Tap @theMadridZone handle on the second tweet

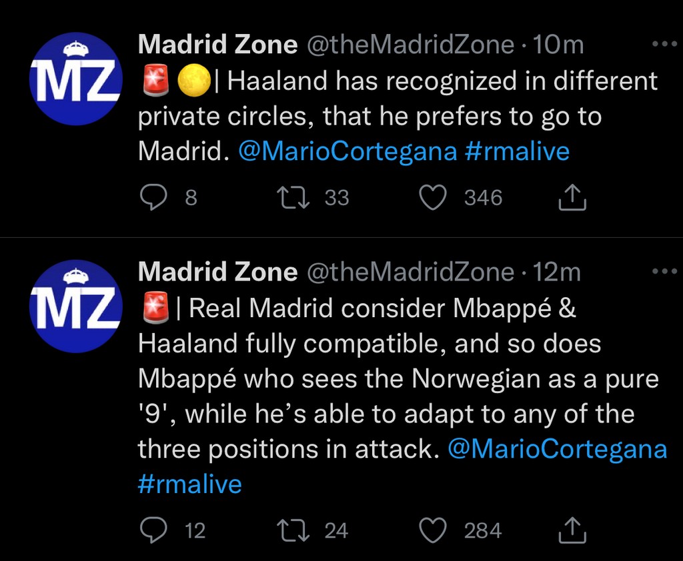tap(410, 272)
